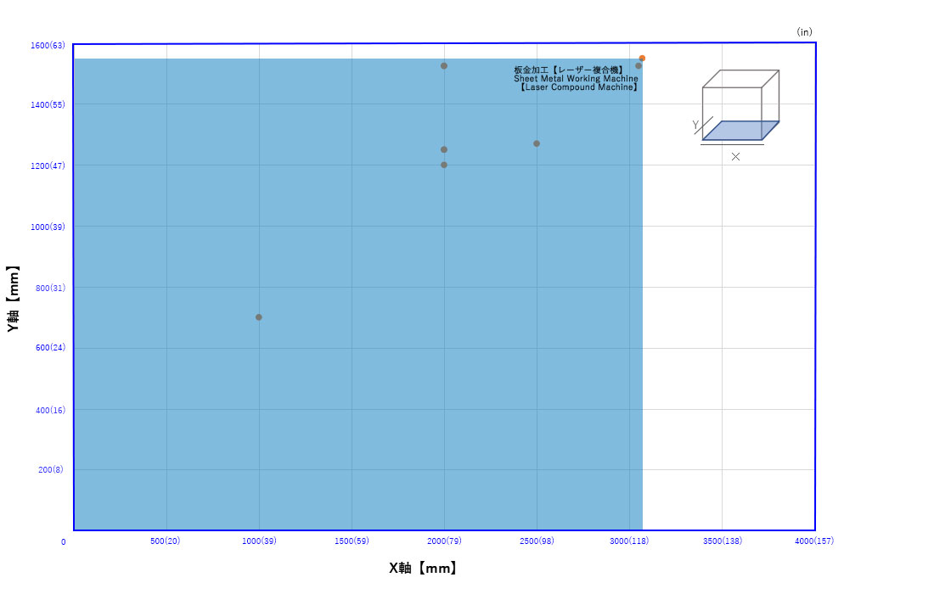Click the gray point just below the orange point
The height and width of the screenshot is (611, 934).
(x=639, y=65)
